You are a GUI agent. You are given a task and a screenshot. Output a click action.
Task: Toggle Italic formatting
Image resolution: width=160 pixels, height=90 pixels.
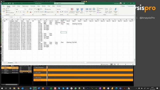(18, 12)
